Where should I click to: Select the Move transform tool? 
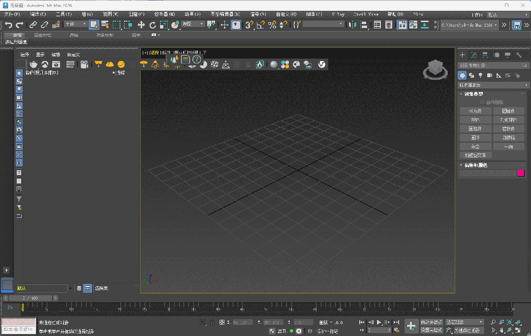[141, 25]
